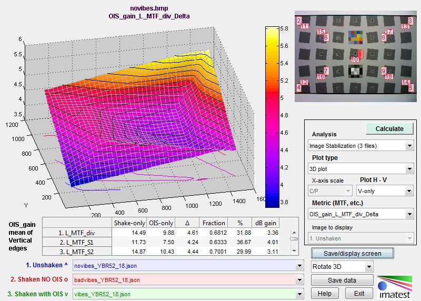Click region marker 5 in chart thumbnail

tap(411, 88)
